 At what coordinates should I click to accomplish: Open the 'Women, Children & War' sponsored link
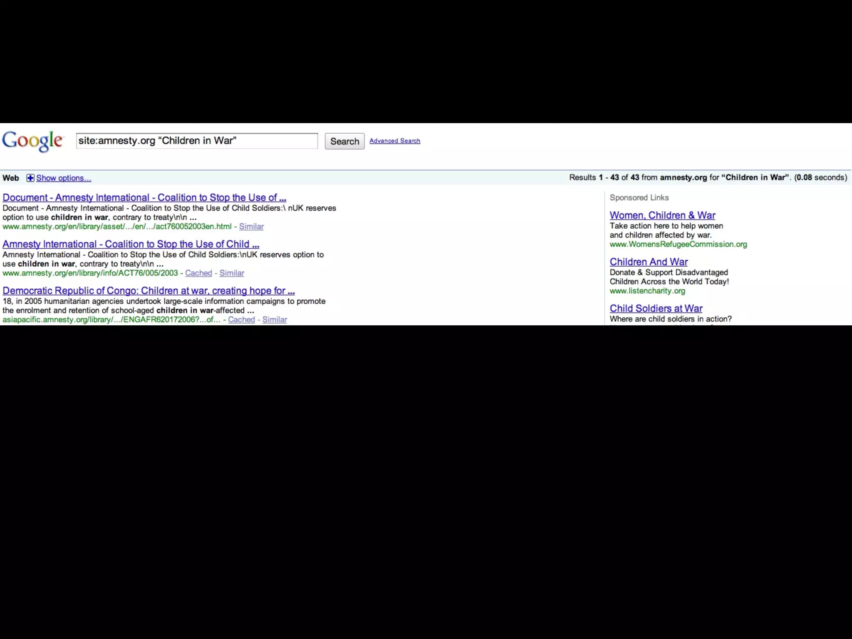pyautogui.click(x=662, y=215)
